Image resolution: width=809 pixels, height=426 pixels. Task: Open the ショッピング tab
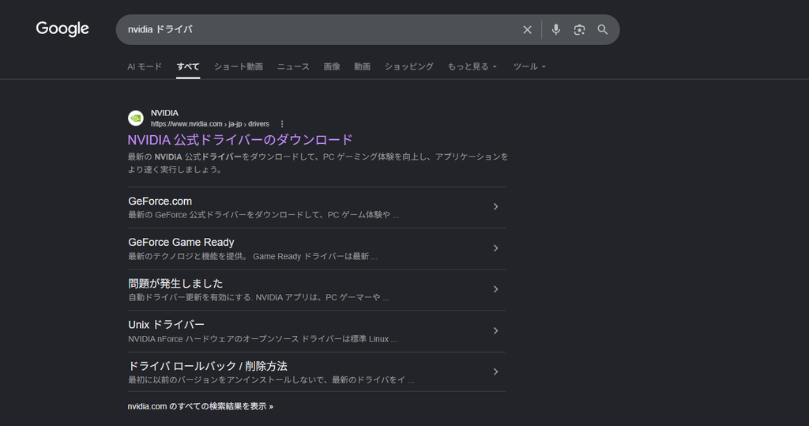pos(408,66)
